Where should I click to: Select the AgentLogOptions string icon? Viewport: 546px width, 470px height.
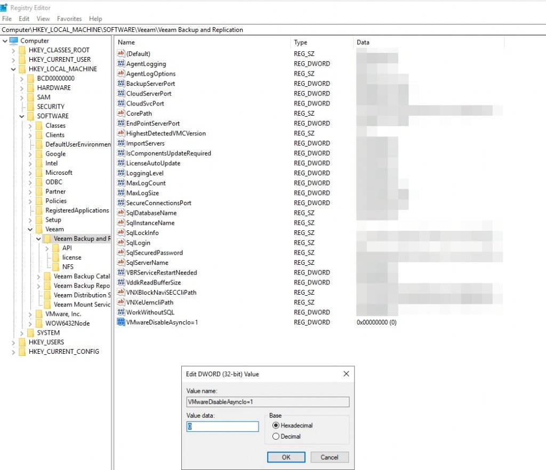click(x=121, y=73)
